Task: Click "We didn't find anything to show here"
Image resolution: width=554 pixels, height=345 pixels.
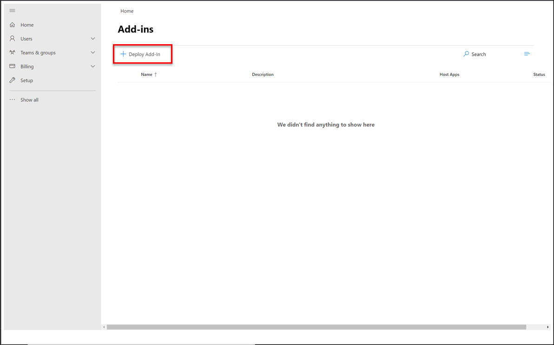Action: click(x=326, y=125)
